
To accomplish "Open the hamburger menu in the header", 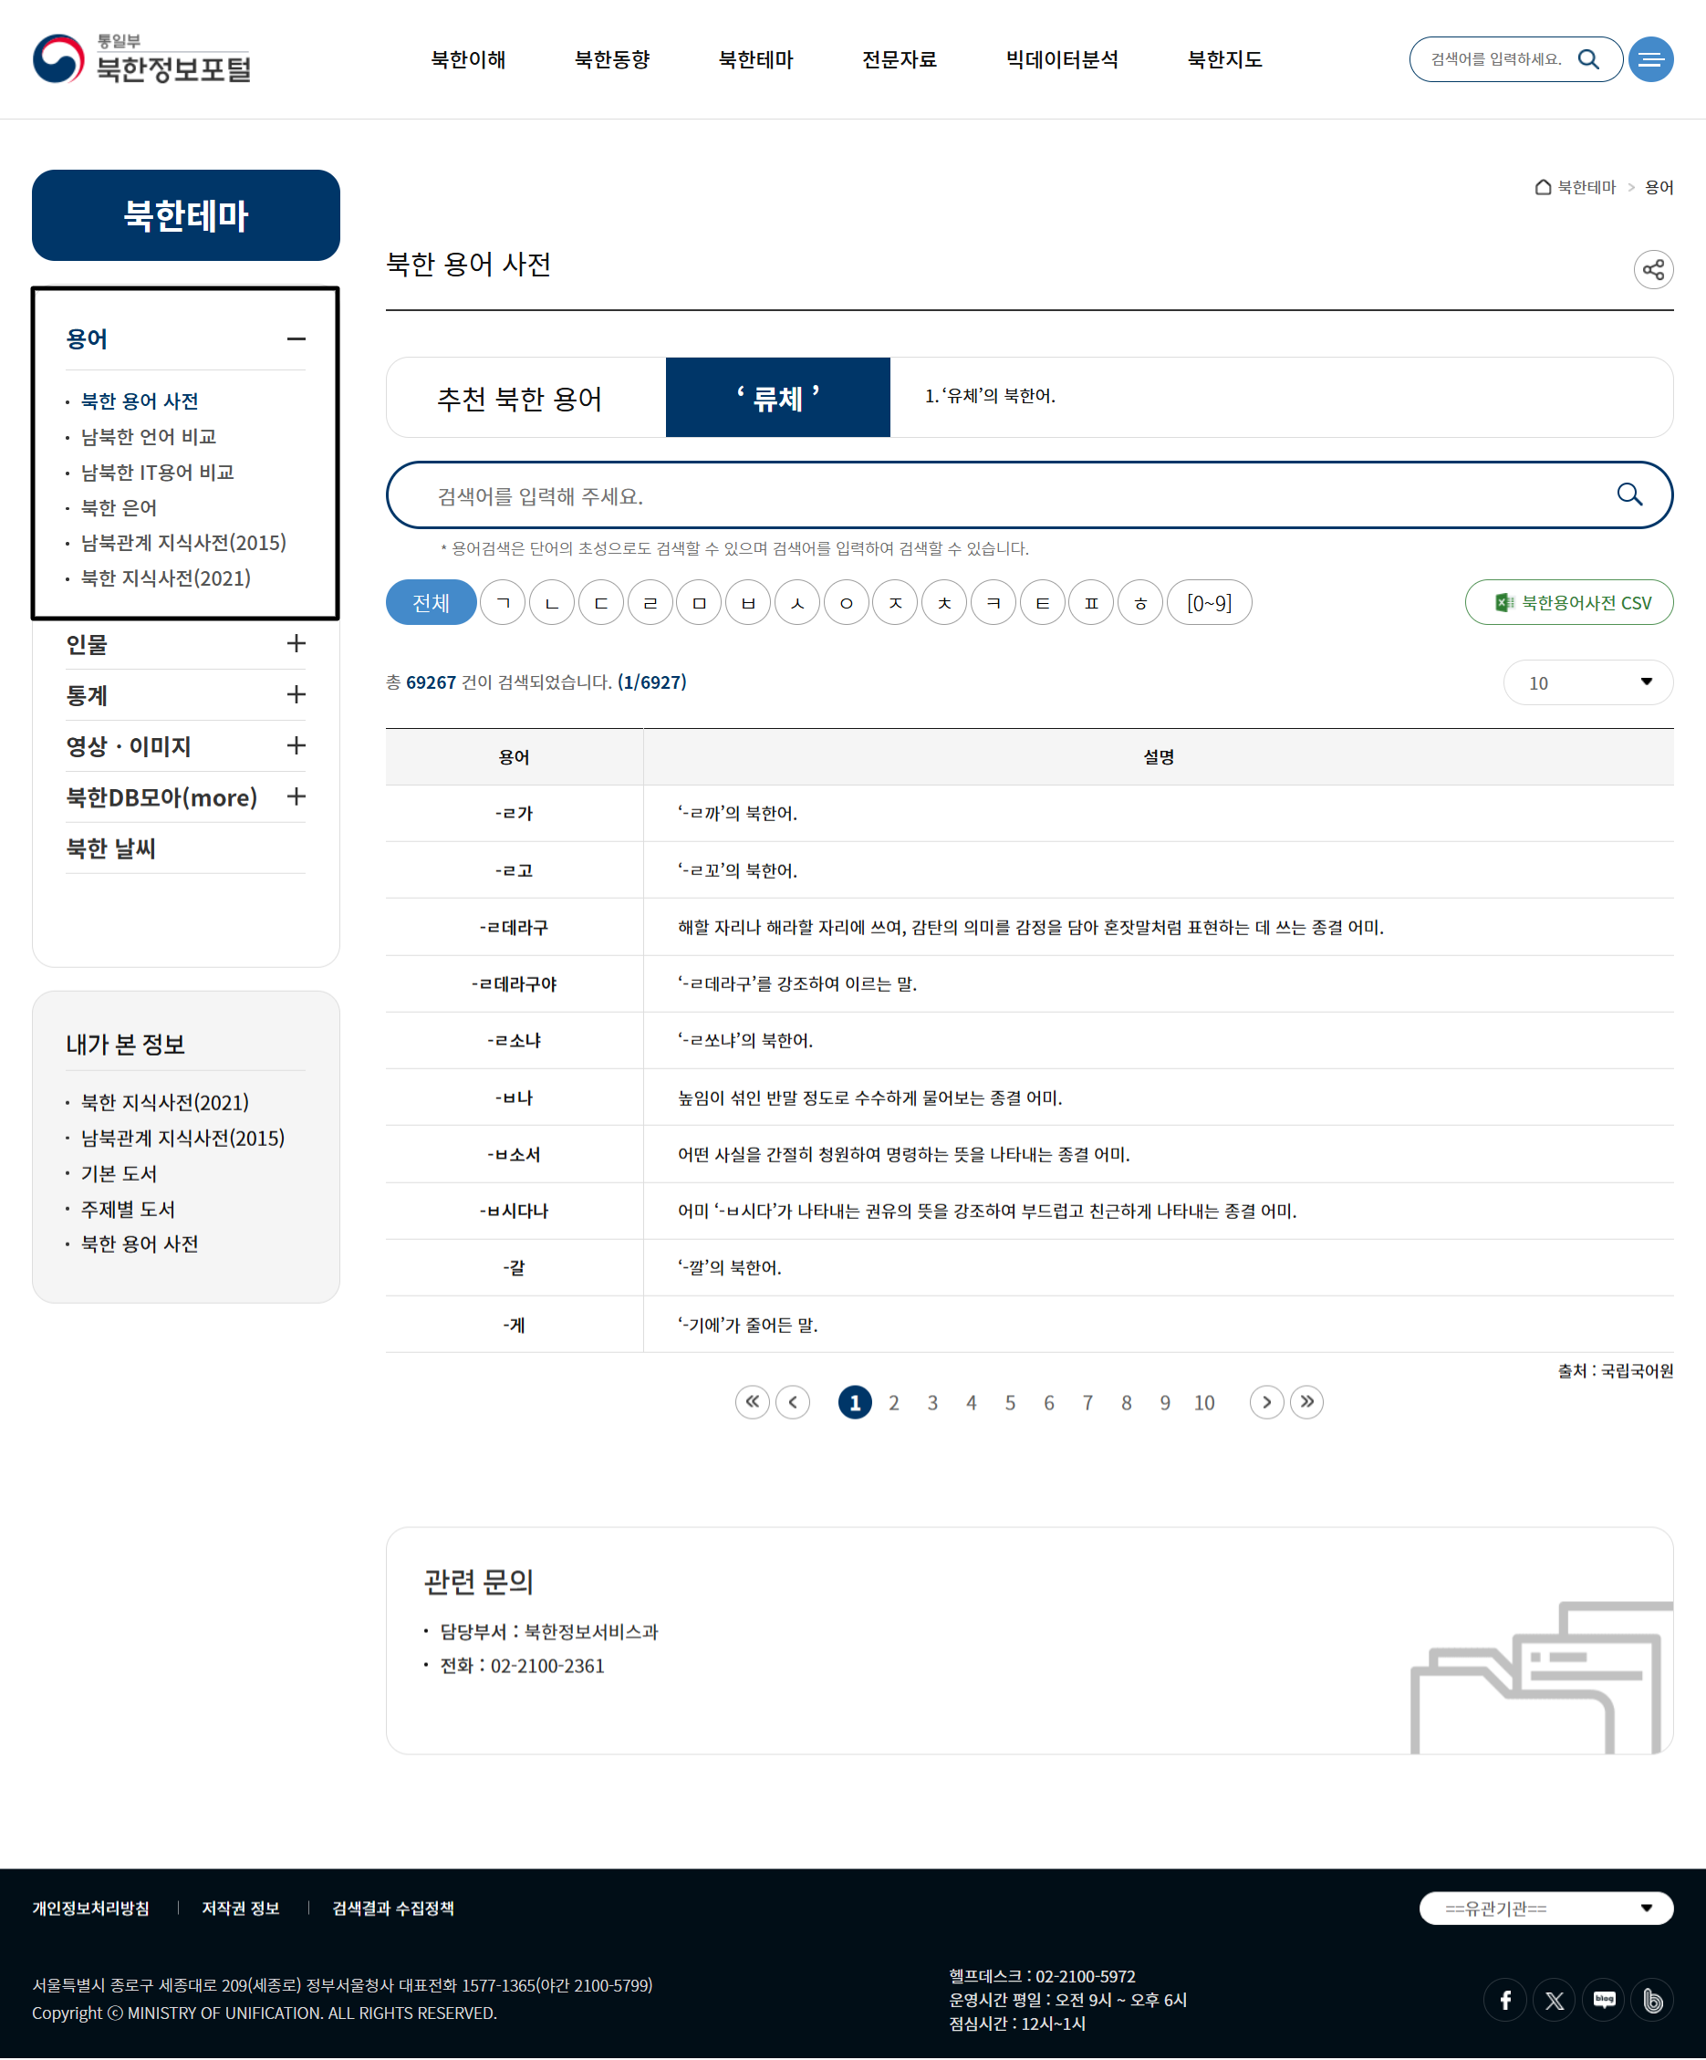I will pos(1651,60).
